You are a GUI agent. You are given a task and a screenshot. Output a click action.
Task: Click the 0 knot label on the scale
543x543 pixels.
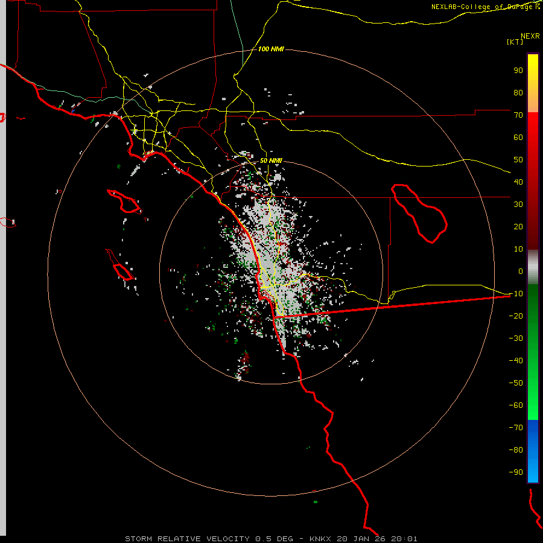tap(521, 271)
